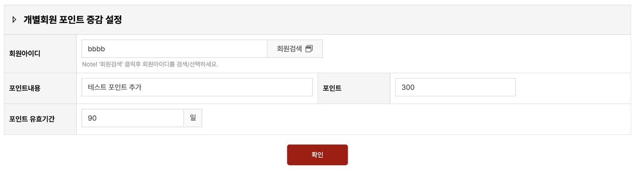The width and height of the screenshot is (635, 170).
Task: Click the 일 unit suffix after the validity field
Action: (x=193, y=118)
